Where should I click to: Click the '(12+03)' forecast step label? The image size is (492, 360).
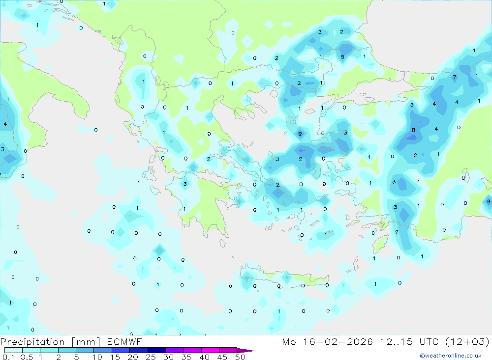point(467,341)
